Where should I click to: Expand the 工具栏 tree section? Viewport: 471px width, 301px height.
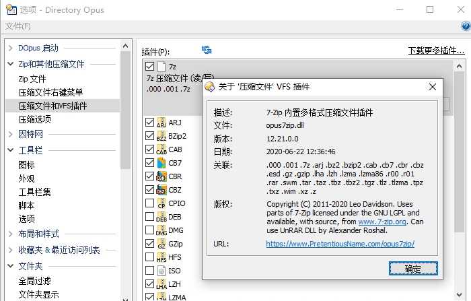pos(9,150)
